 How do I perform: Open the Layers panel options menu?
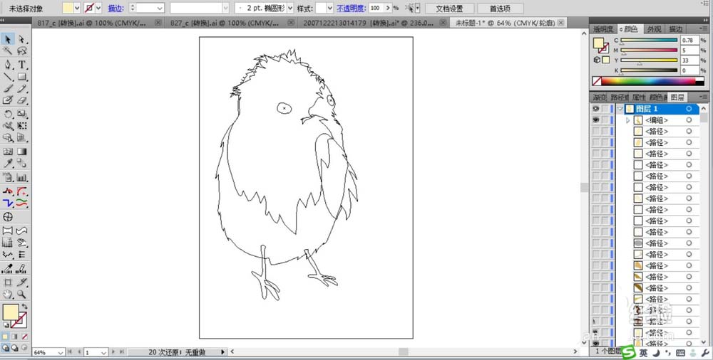tap(704, 97)
